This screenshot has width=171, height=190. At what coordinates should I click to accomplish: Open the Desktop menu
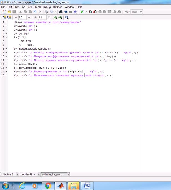point(58,7)
